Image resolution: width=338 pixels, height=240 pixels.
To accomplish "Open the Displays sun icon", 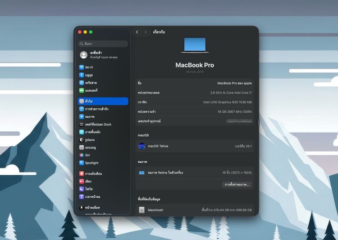I will click(x=82, y=116).
